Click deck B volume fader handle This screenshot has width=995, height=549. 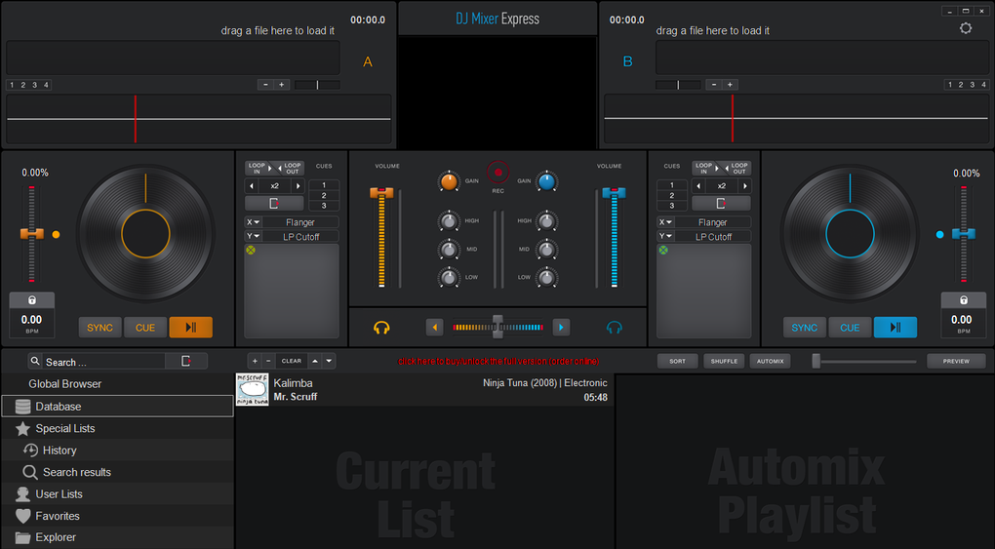pos(614,193)
